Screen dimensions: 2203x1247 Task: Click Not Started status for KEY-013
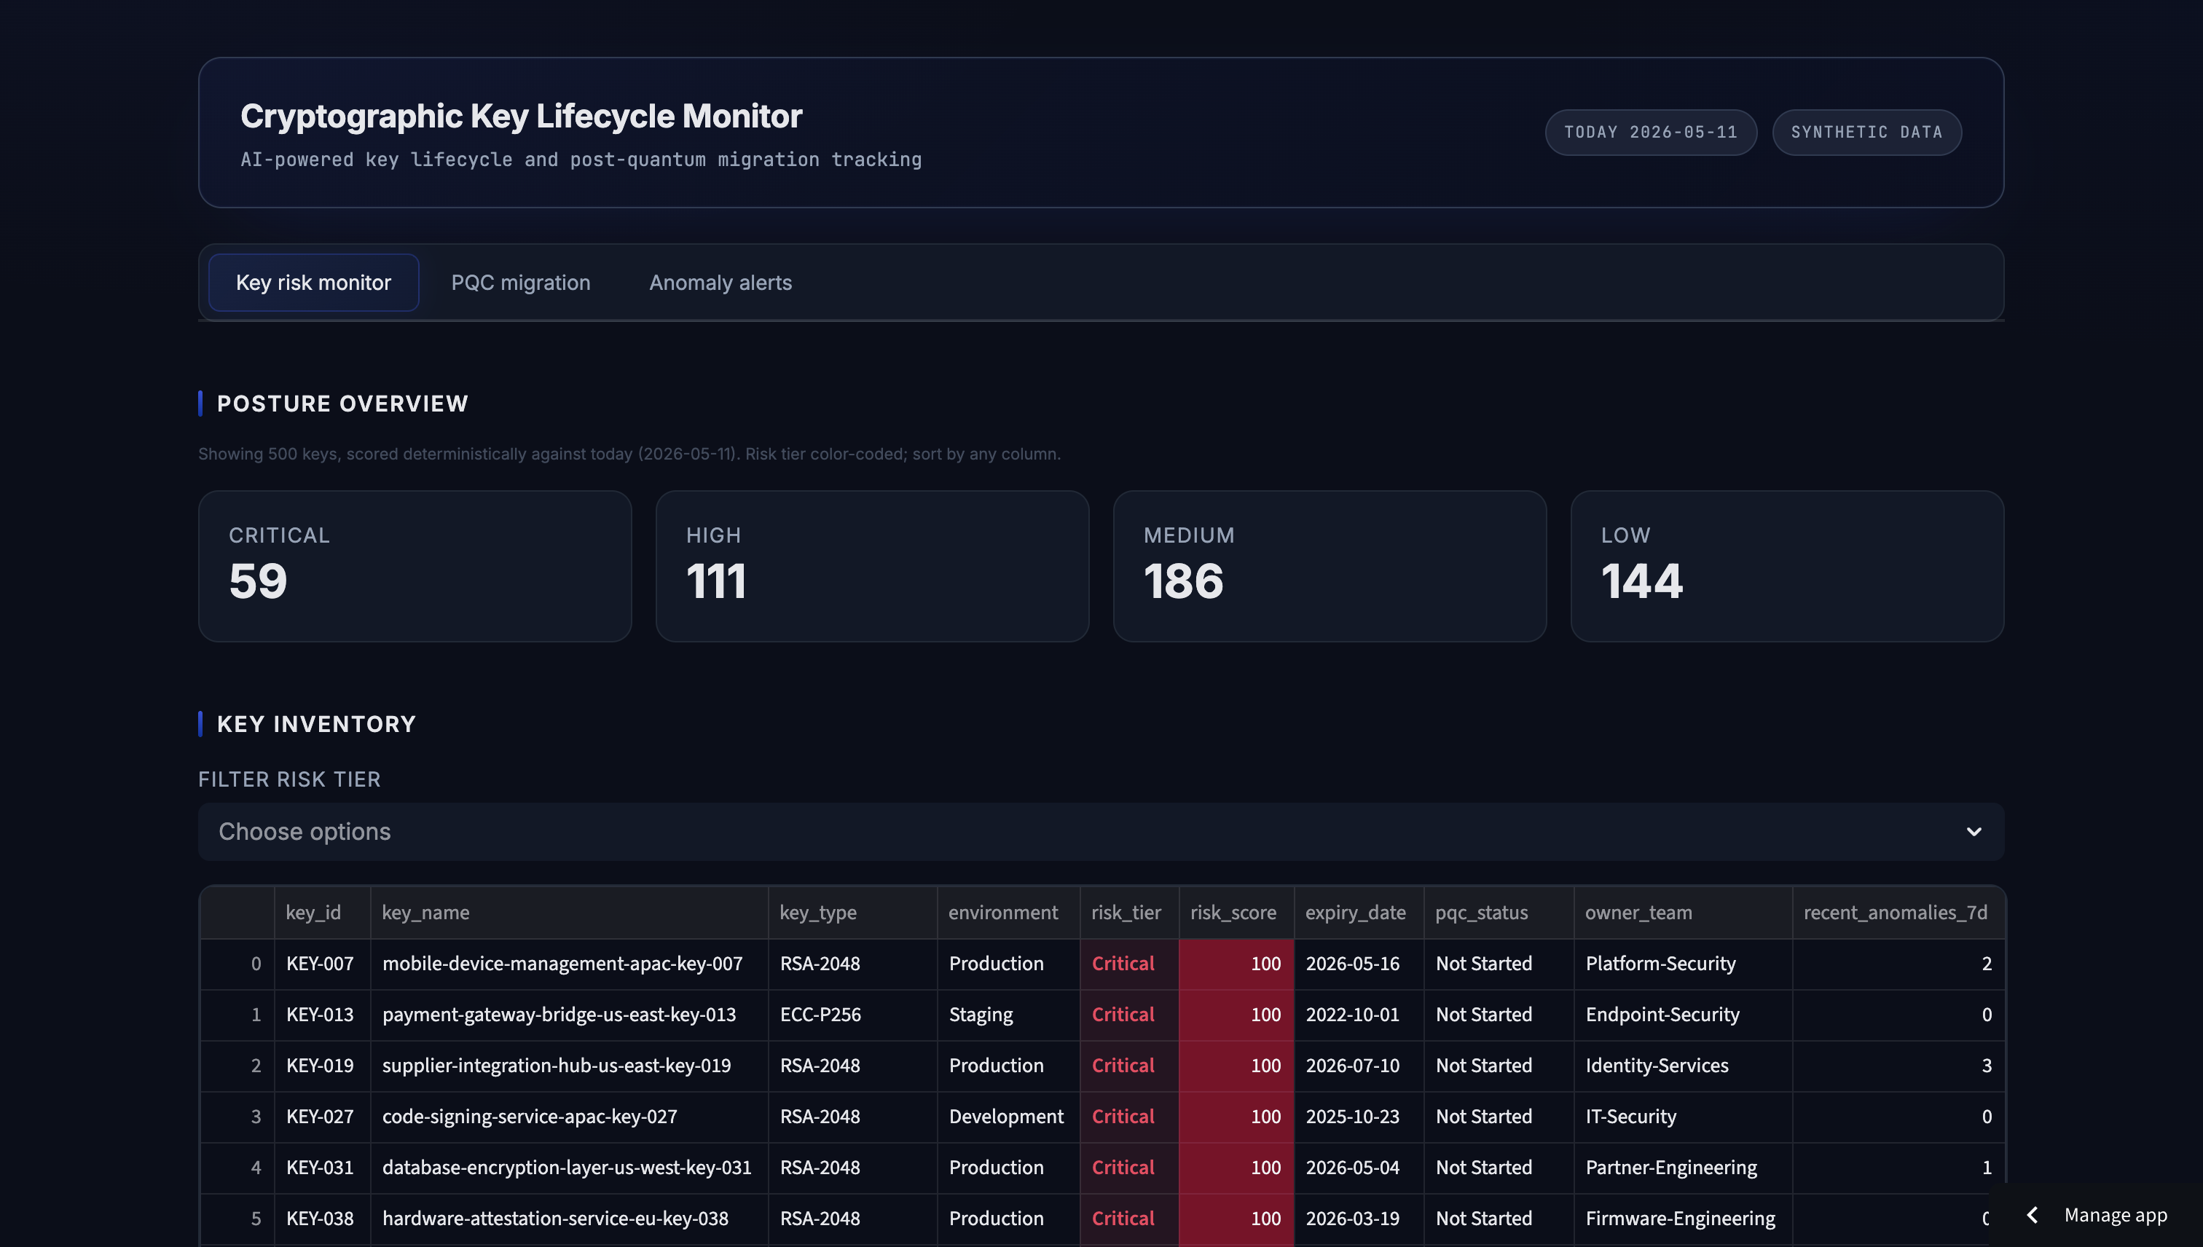[x=1499, y=1015]
